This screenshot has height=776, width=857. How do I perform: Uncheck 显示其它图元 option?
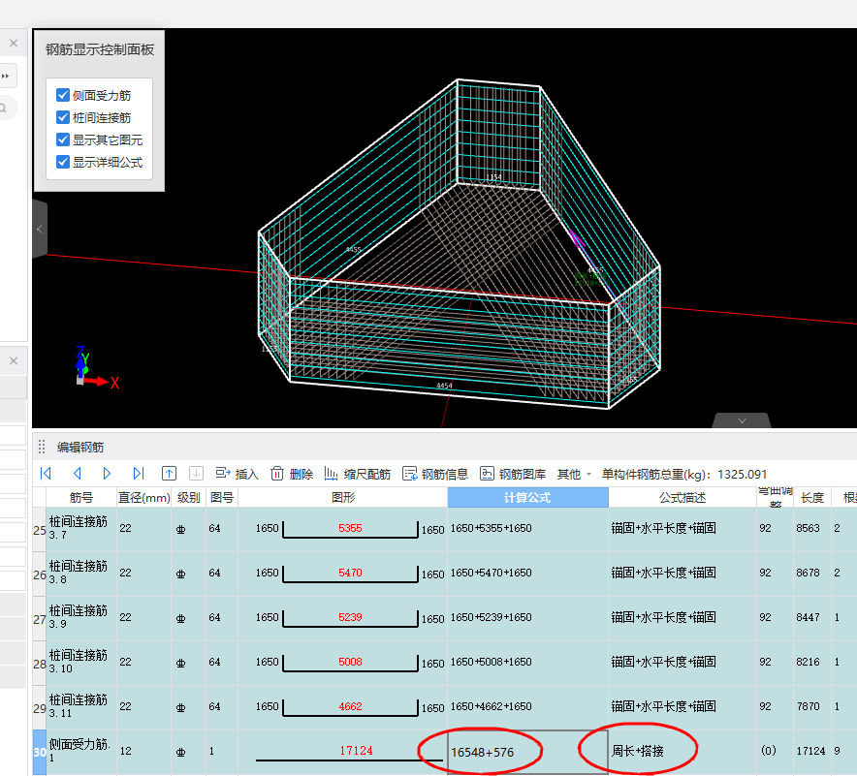coord(63,140)
